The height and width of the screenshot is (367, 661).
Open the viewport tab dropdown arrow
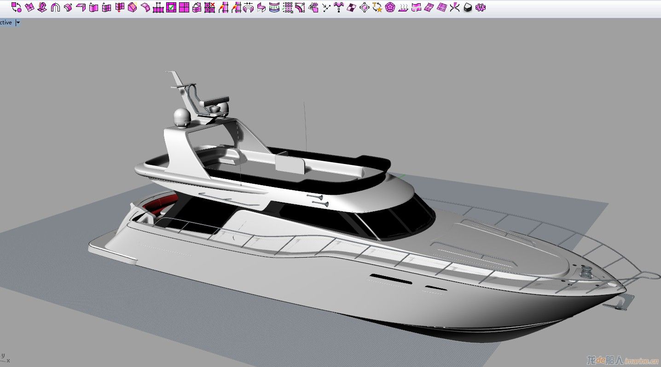coord(18,22)
